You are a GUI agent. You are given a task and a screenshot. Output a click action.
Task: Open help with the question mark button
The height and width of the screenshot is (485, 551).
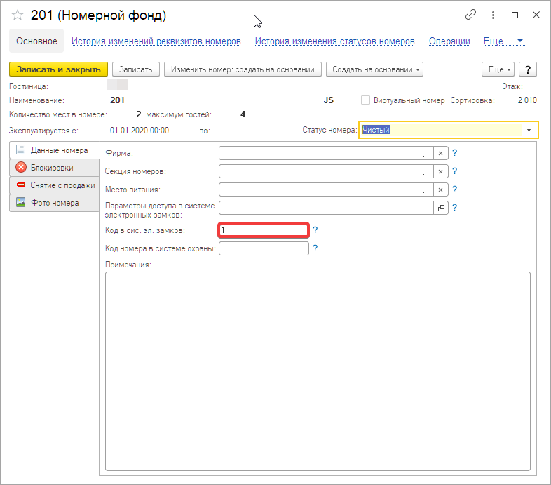click(528, 69)
